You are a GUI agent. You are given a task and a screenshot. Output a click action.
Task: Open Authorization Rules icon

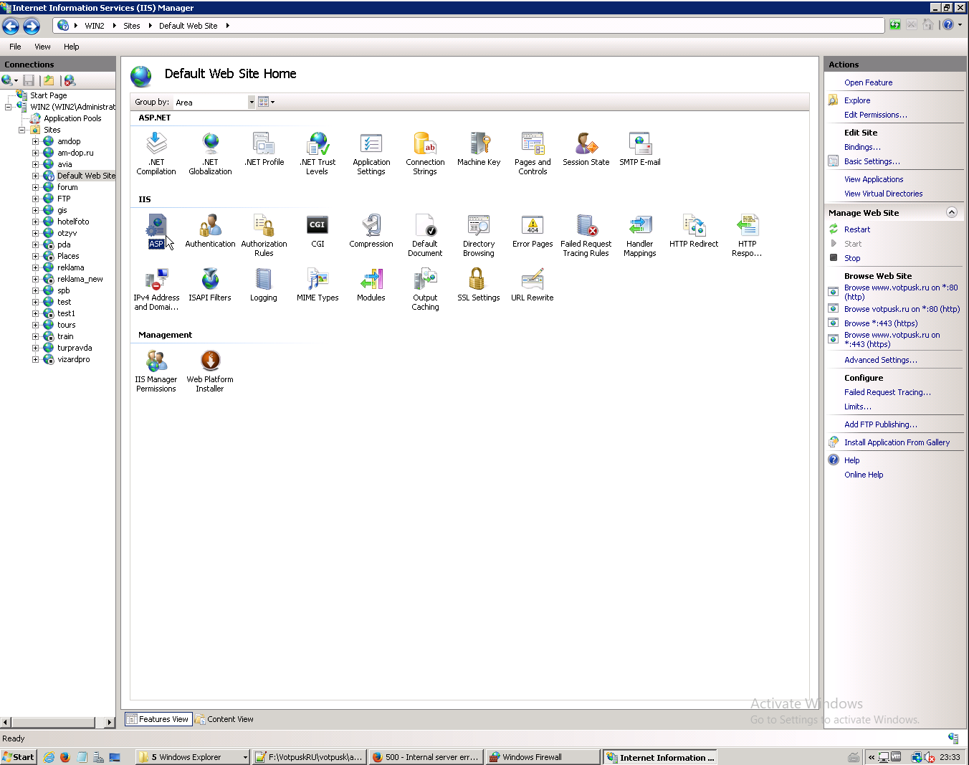click(264, 234)
